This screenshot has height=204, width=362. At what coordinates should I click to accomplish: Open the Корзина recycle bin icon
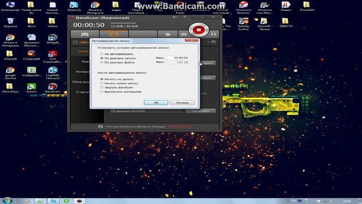(x=10, y=23)
